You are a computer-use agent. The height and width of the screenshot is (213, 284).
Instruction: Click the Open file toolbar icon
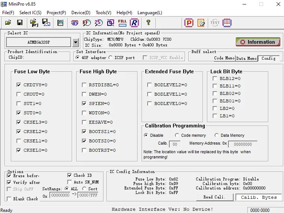pyautogui.click(x=8, y=23)
